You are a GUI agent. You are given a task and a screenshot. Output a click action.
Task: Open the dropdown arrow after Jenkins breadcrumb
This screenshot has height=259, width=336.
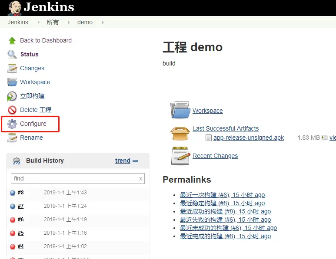tap(39, 22)
